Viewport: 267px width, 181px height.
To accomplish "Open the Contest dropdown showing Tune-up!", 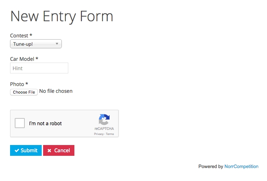I will [36, 44].
